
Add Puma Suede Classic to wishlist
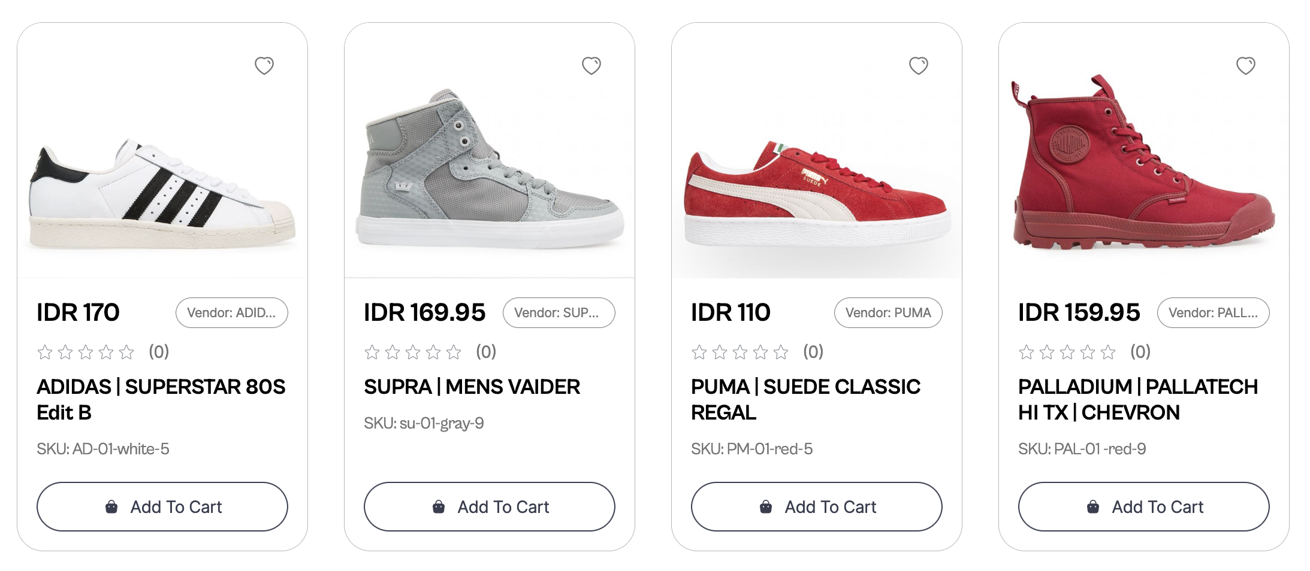(x=918, y=65)
